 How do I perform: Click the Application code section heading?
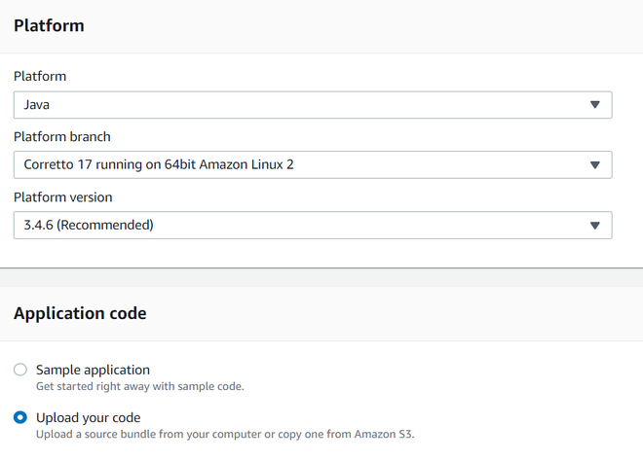coord(80,313)
